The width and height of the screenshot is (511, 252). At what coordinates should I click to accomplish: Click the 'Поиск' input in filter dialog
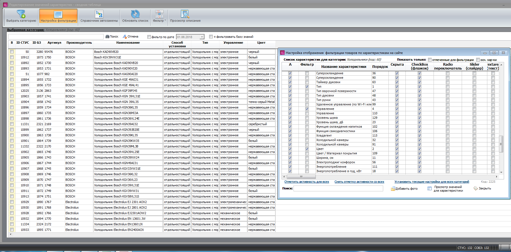[x=338, y=188]
